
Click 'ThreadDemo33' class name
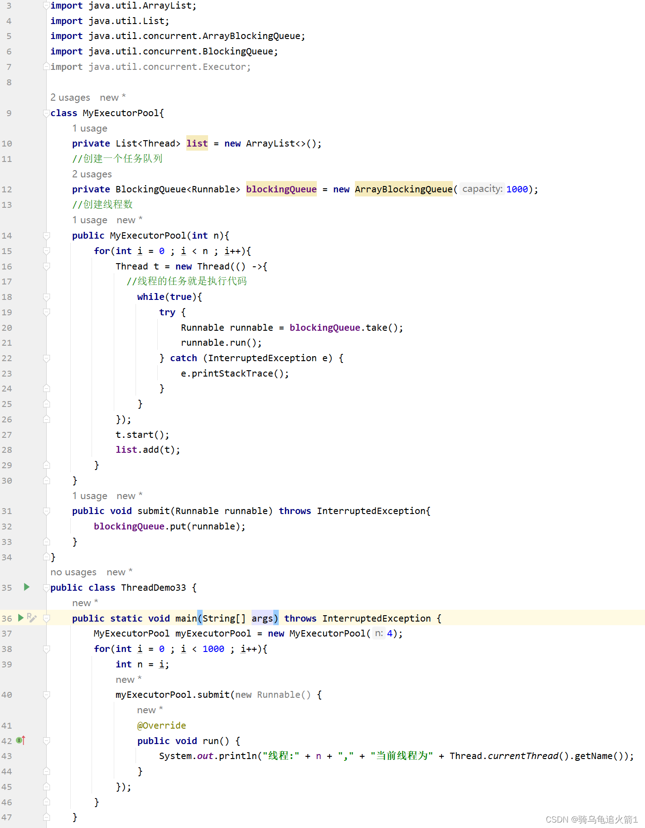pos(154,588)
